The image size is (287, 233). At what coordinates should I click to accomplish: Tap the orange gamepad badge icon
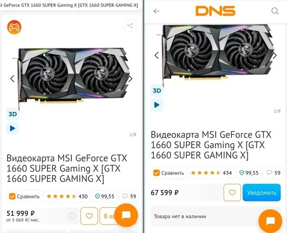(x=14, y=27)
